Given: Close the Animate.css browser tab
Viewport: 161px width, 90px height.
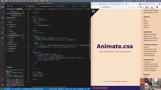Looking at the screenshot, I should pos(137,4).
